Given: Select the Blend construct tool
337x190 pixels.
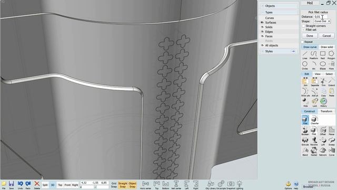Looking at the screenshot, I should click(x=305, y=151).
